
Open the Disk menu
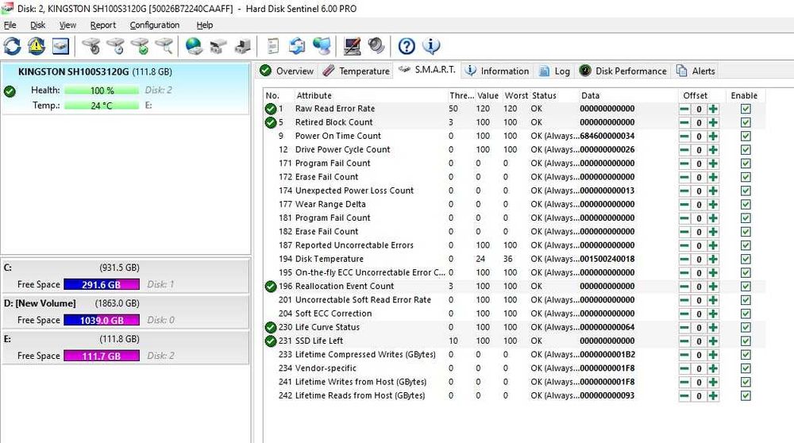click(x=37, y=25)
